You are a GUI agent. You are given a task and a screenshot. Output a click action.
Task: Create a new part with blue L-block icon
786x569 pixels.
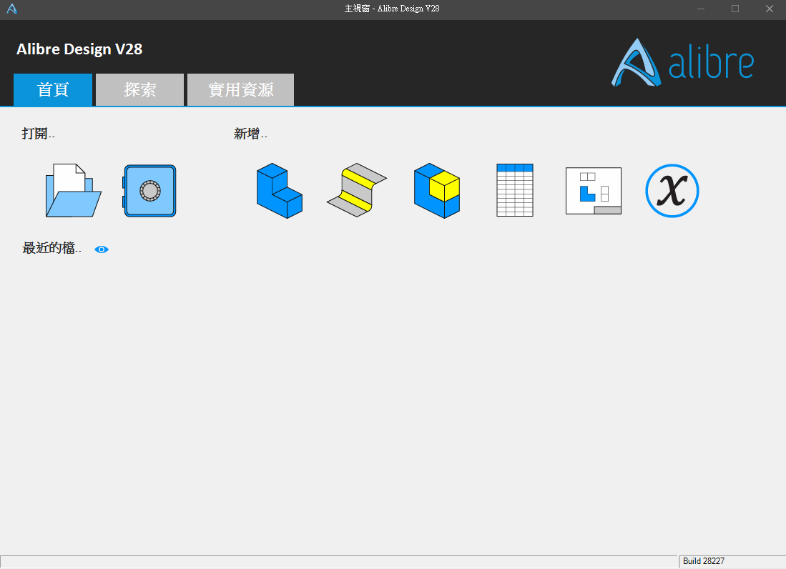pos(279,190)
